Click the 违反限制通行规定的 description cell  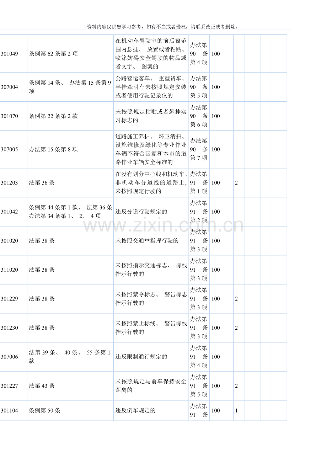(x=141, y=357)
